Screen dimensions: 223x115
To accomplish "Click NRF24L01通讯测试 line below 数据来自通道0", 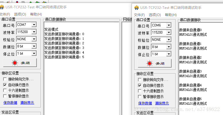I will (193, 34).
